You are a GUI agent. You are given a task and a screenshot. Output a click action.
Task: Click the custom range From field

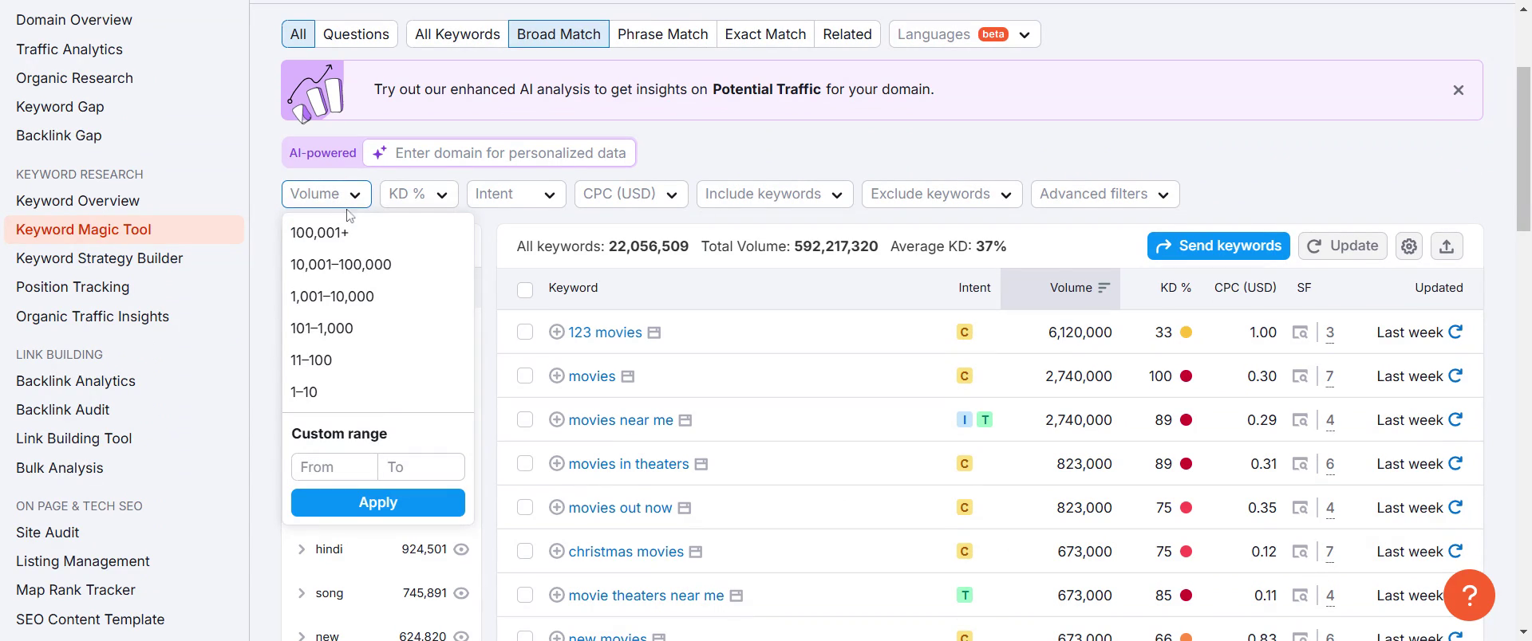(x=334, y=467)
